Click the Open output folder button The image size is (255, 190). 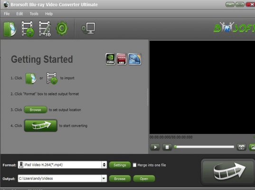pyautogui.click(x=144, y=179)
